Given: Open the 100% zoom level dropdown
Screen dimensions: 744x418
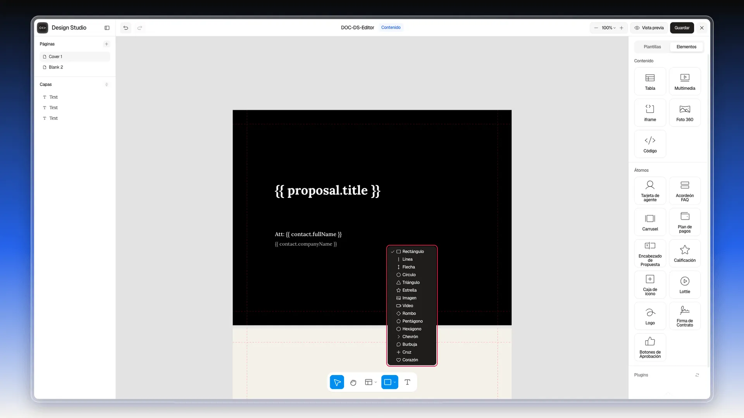Looking at the screenshot, I should point(608,28).
